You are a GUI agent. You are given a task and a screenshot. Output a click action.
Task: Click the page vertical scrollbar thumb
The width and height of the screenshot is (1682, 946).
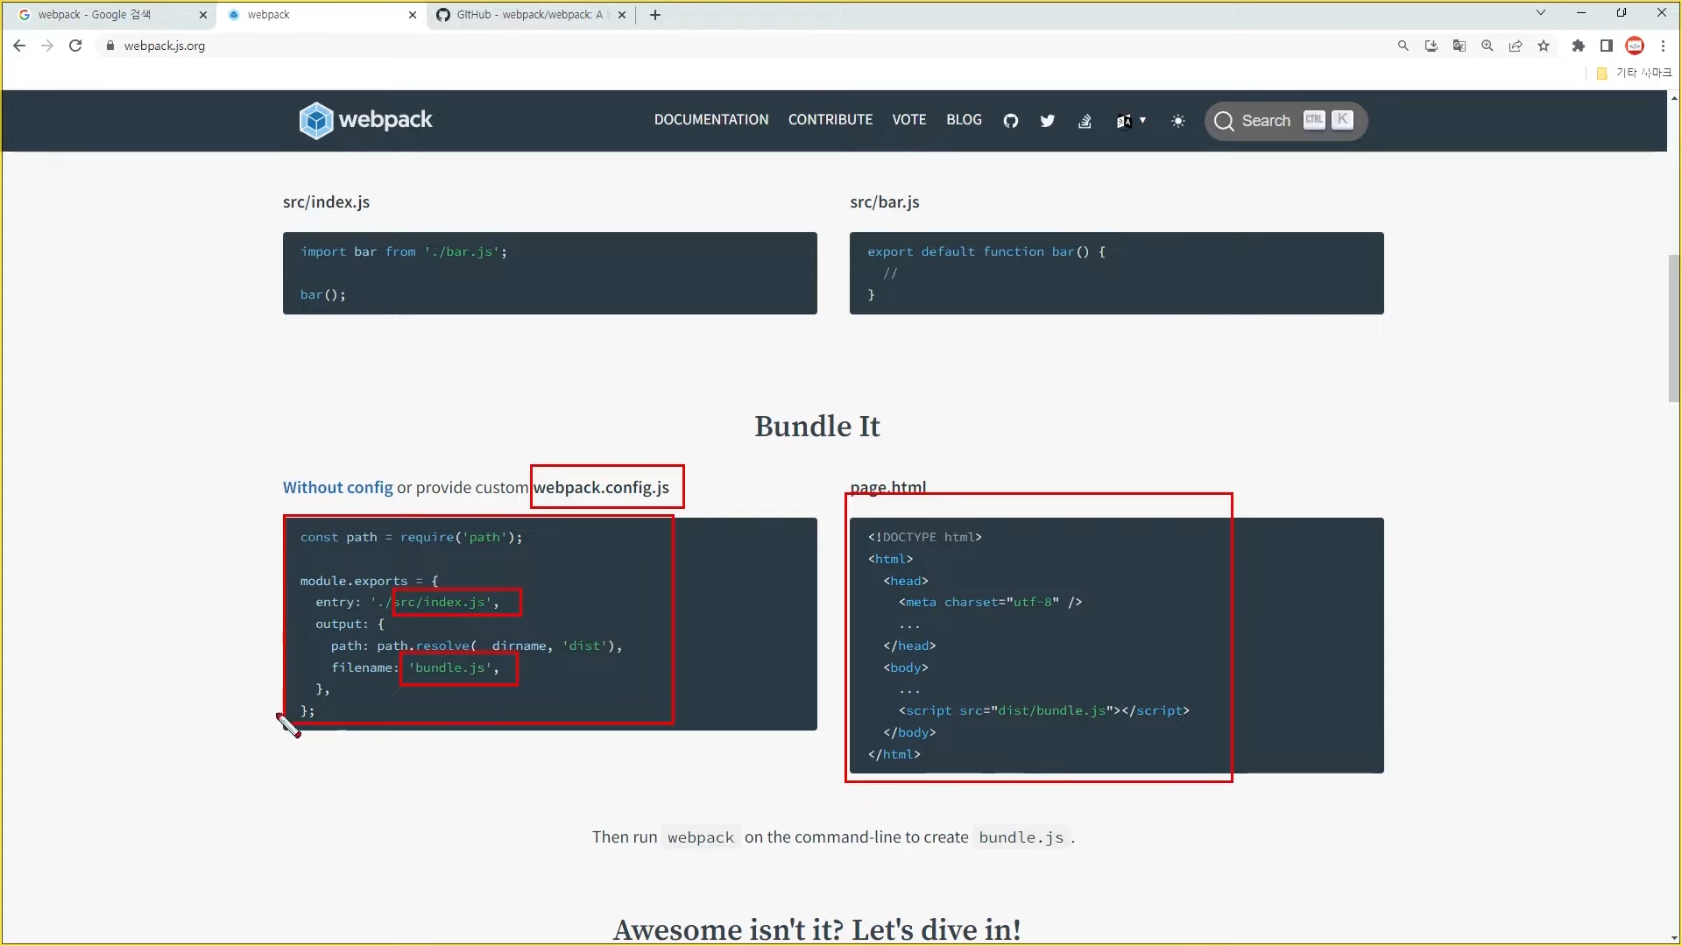(x=1674, y=328)
